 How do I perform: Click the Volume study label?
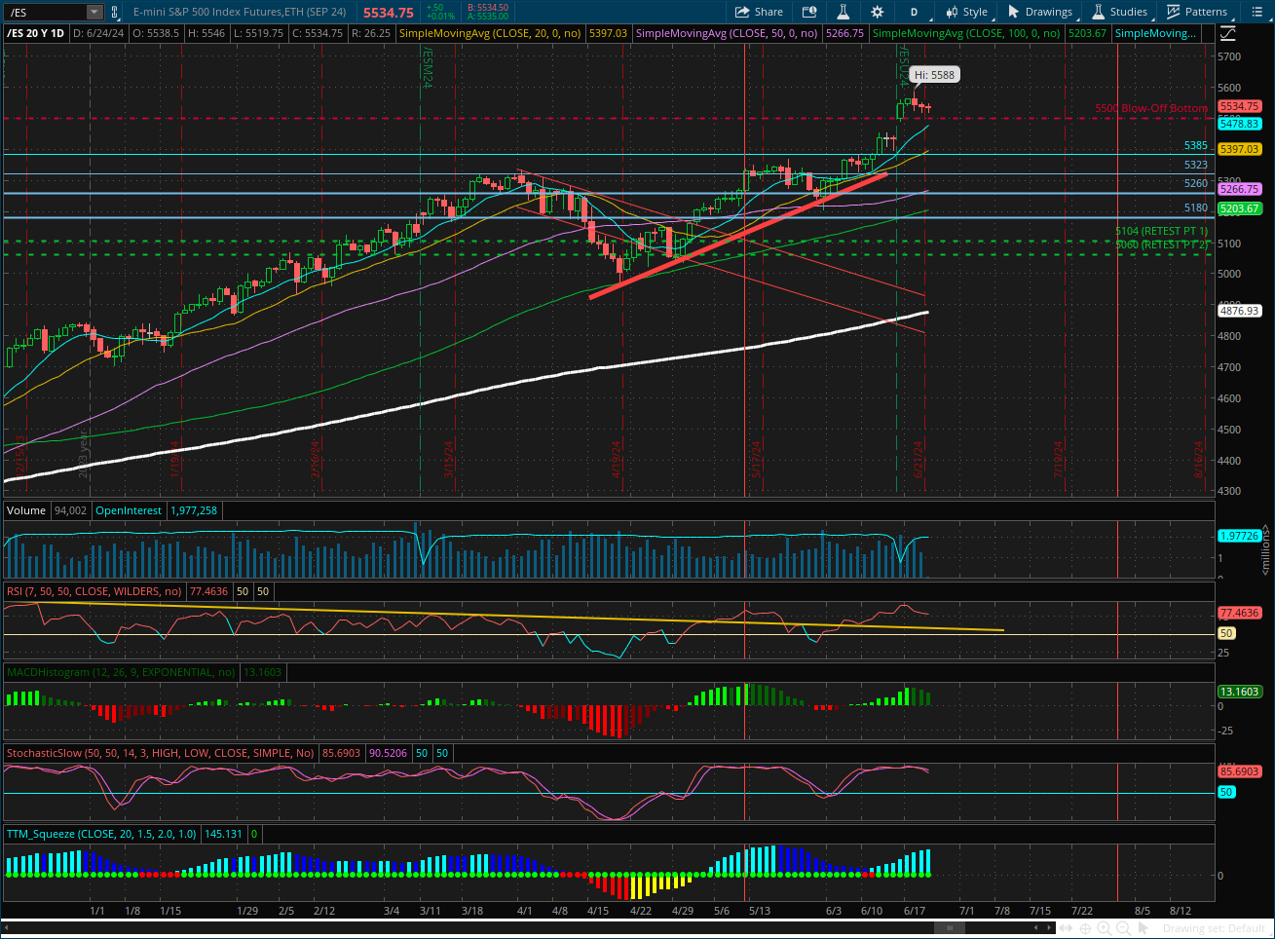(x=26, y=510)
